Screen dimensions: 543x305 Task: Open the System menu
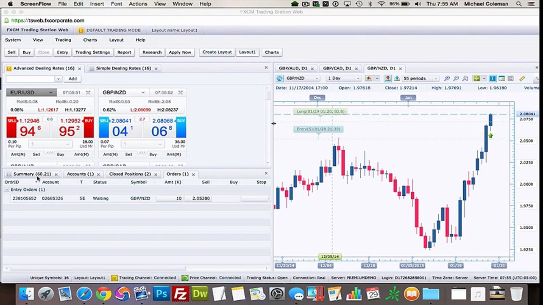click(13, 40)
